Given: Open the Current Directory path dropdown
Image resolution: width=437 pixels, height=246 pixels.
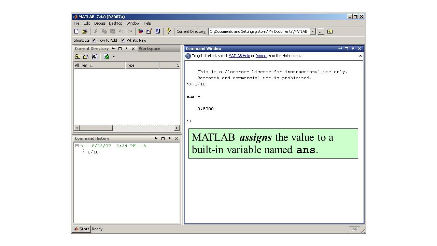Looking at the screenshot, I should point(313,31).
